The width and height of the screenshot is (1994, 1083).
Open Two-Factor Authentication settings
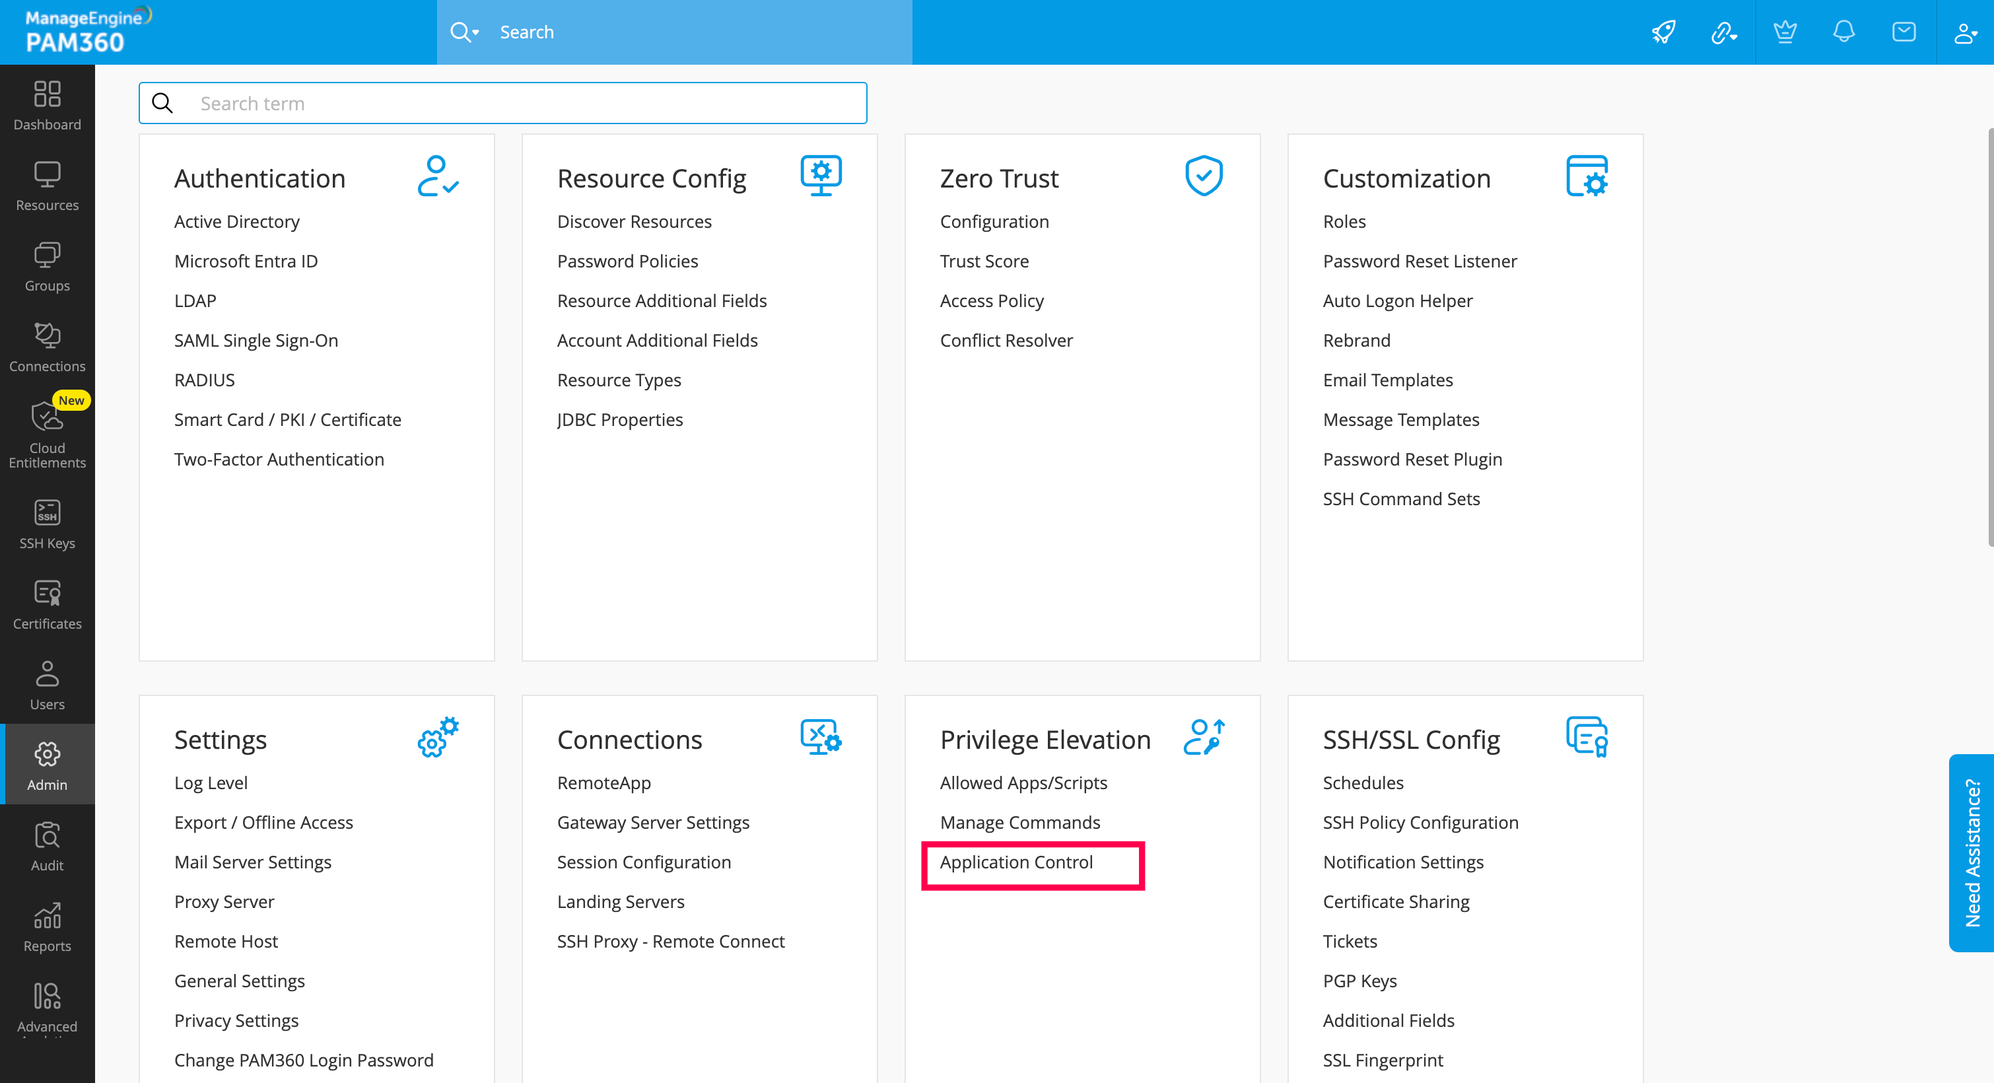[x=279, y=458]
